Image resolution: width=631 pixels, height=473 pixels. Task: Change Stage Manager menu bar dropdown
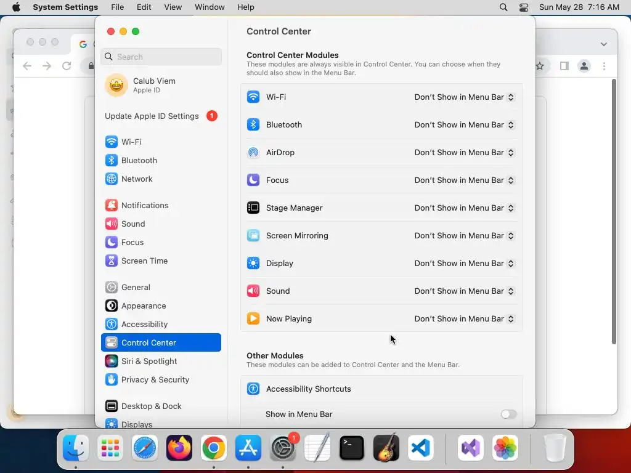pos(465,208)
